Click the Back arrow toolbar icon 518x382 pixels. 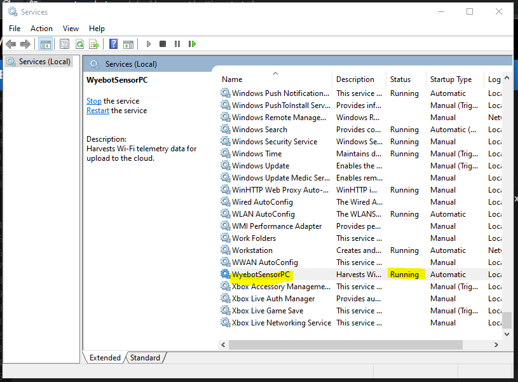point(11,44)
